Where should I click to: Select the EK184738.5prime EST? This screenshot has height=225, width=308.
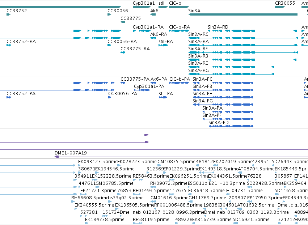[87, 223]
